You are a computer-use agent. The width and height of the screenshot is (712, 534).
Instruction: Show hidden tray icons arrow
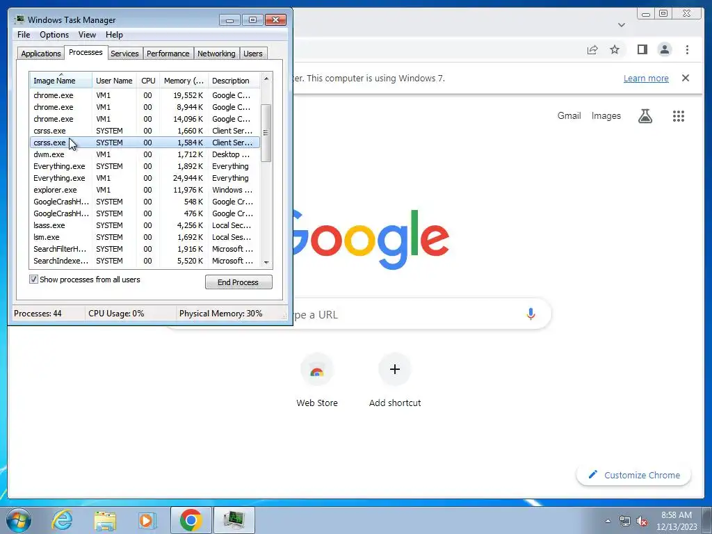click(x=608, y=521)
